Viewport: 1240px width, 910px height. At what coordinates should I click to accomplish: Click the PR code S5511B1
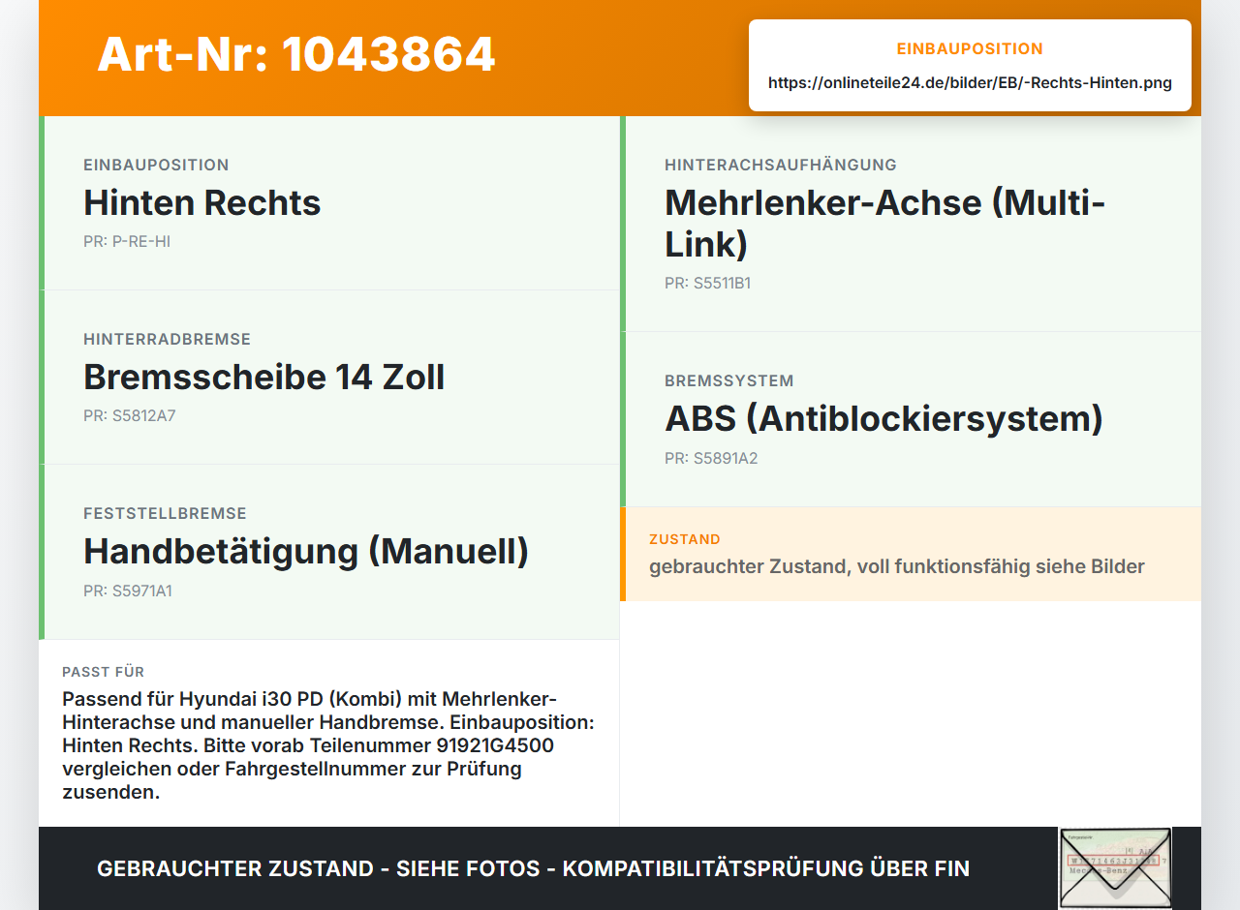708,283
